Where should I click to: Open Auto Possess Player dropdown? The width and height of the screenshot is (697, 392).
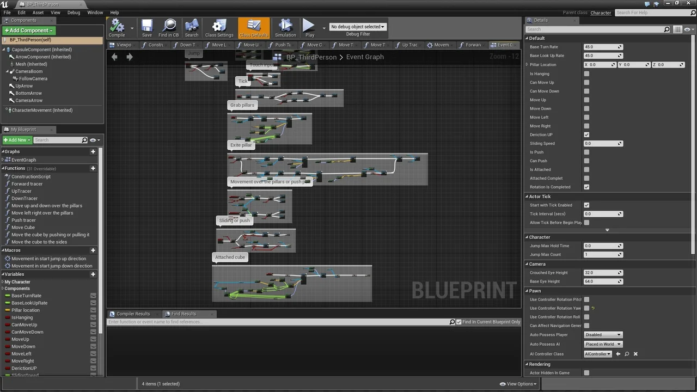coord(603,335)
